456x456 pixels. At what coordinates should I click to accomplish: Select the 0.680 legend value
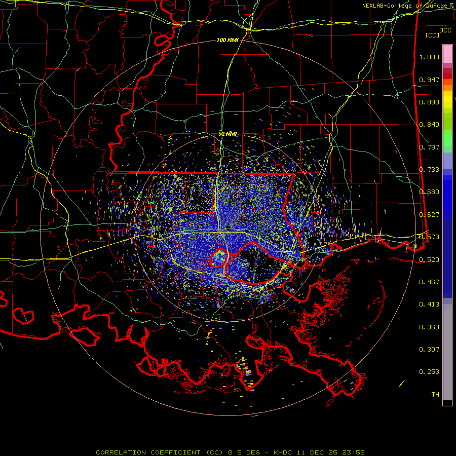(x=429, y=192)
